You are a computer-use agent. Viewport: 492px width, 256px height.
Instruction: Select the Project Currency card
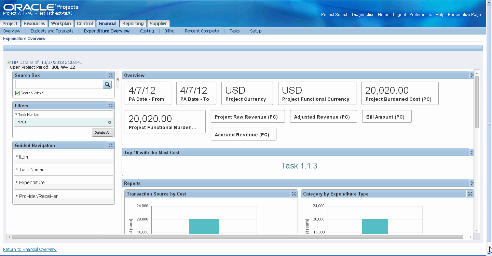click(x=247, y=93)
